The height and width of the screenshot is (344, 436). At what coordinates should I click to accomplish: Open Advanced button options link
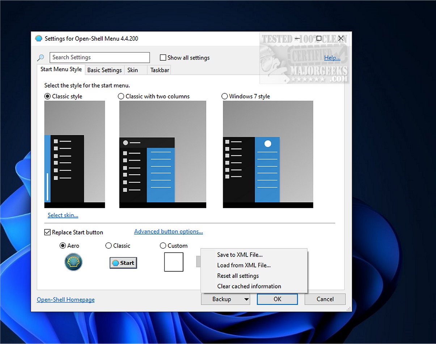(x=169, y=232)
